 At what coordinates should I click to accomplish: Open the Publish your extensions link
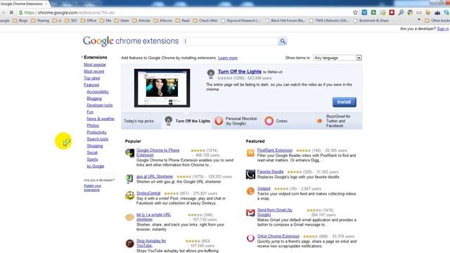(x=92, y=188)
